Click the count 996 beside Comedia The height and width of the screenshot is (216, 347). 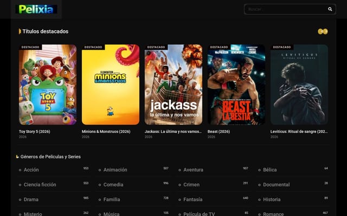166,183
